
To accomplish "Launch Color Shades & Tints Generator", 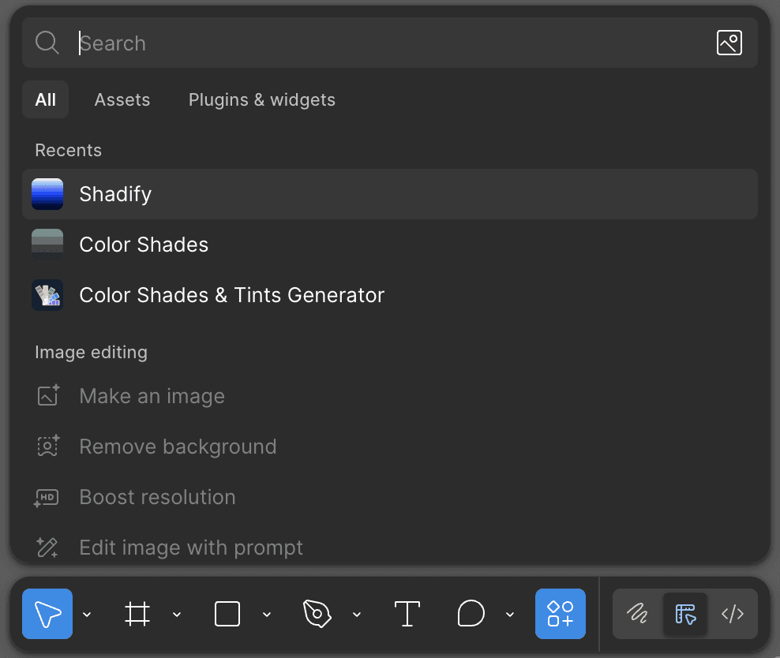I will click(390, 295).
